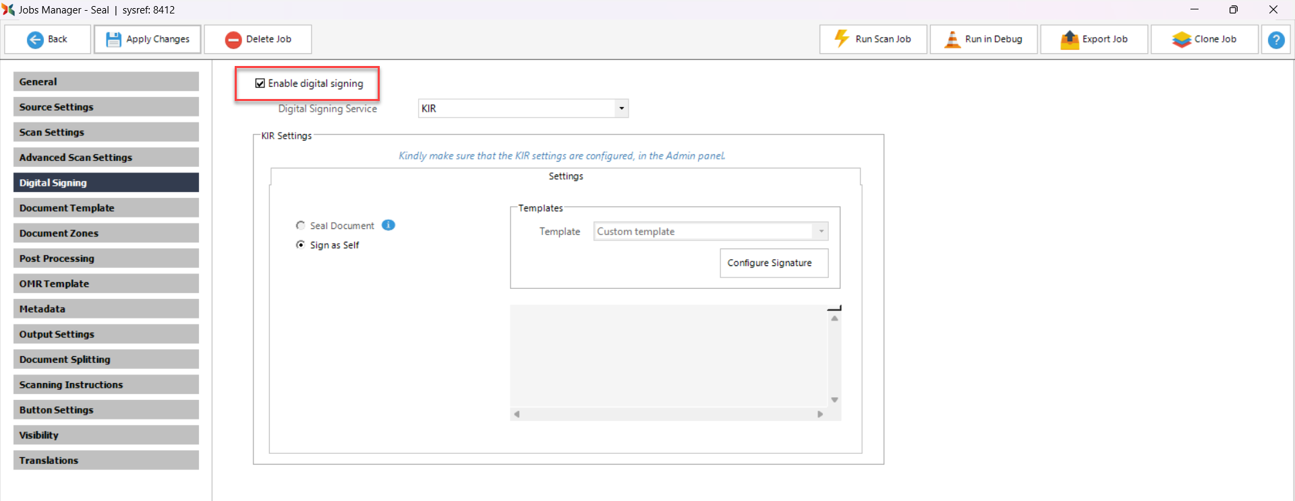The image size is (1295, 501).
Task: Click the Apply Changes floppy disk icon
Action: 113,40
